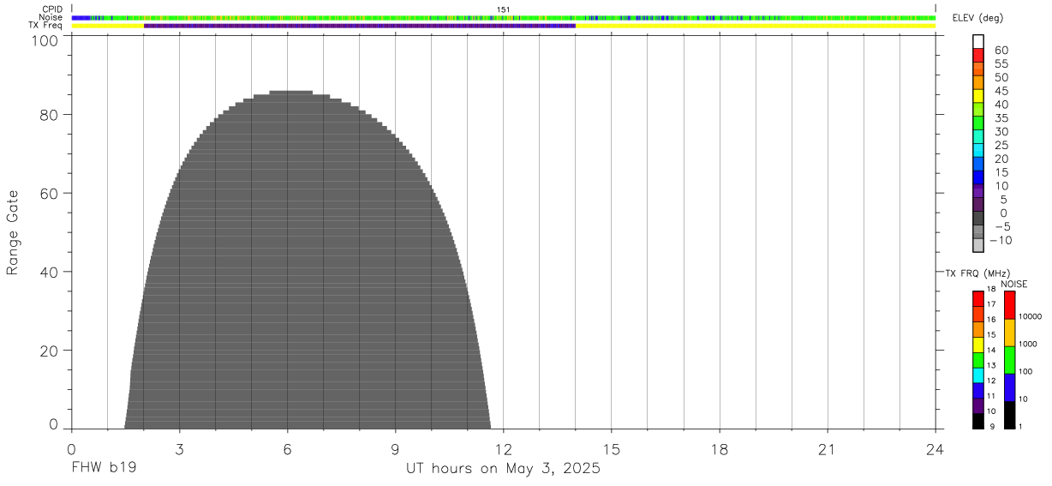Click the ELEV legend tick label '-10'
The image size is (1052, 486).
(1000, 240)
